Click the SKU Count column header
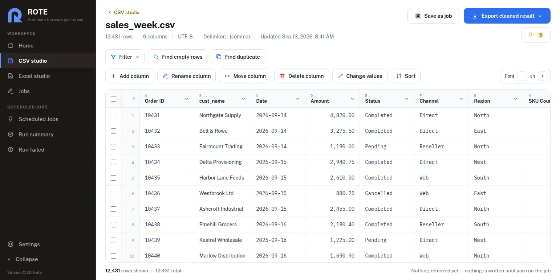 click(537, 99)
